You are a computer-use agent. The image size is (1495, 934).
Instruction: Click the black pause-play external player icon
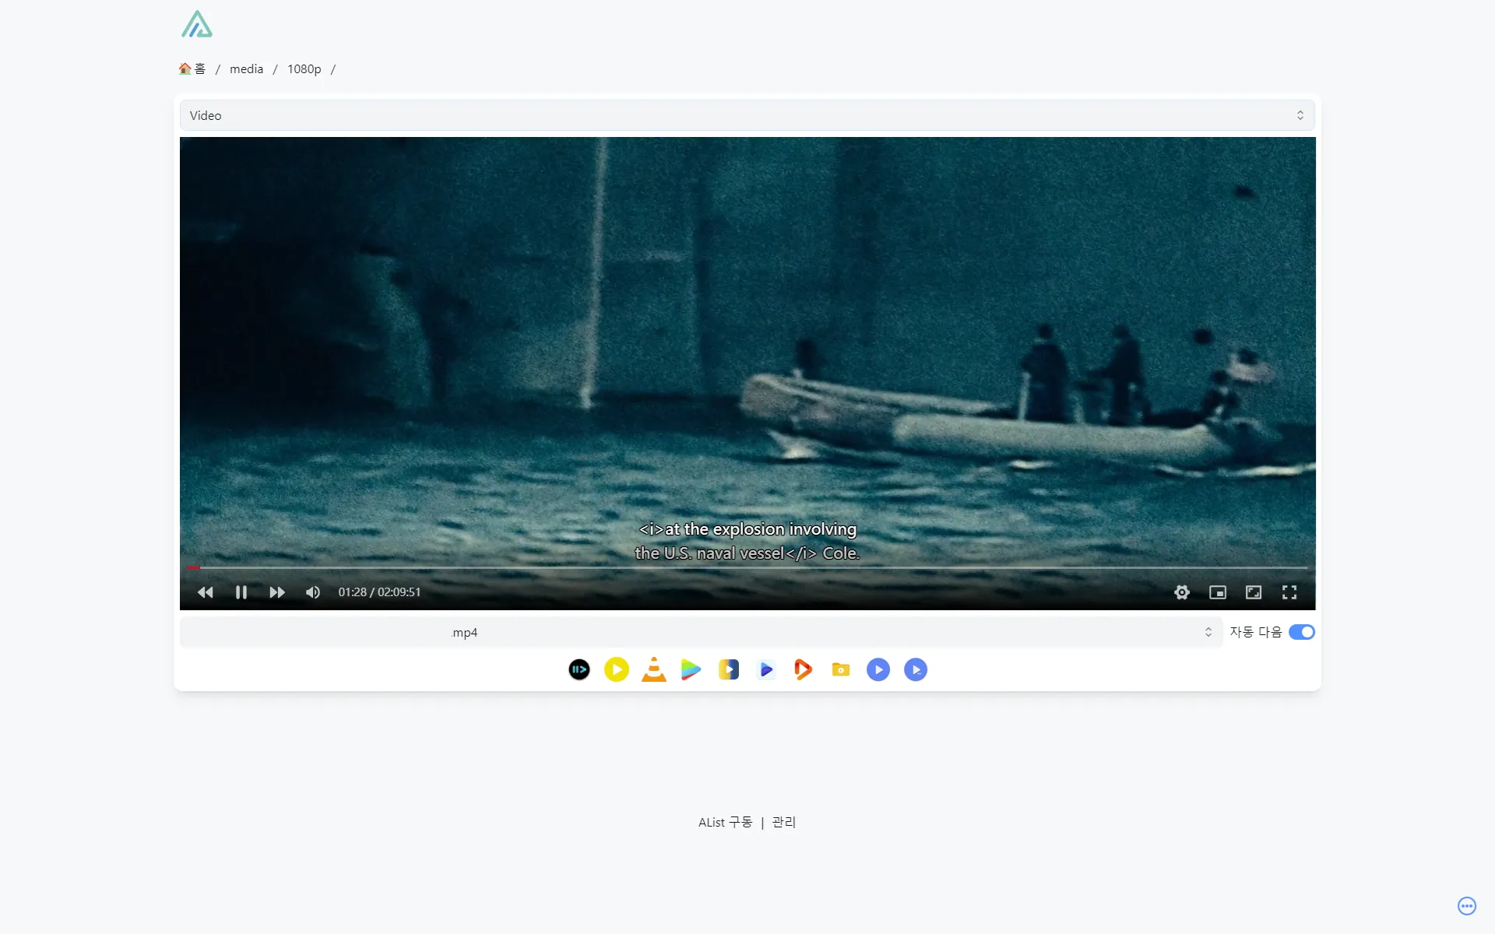(x=579, y=669)
